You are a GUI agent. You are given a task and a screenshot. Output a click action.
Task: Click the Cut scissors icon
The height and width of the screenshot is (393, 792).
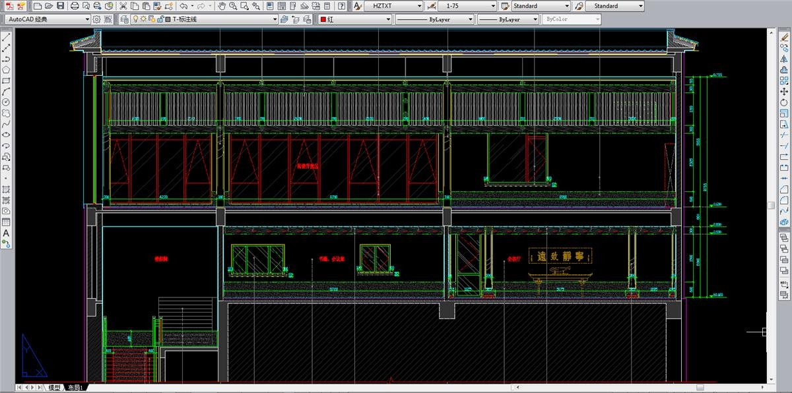[123, 6]
